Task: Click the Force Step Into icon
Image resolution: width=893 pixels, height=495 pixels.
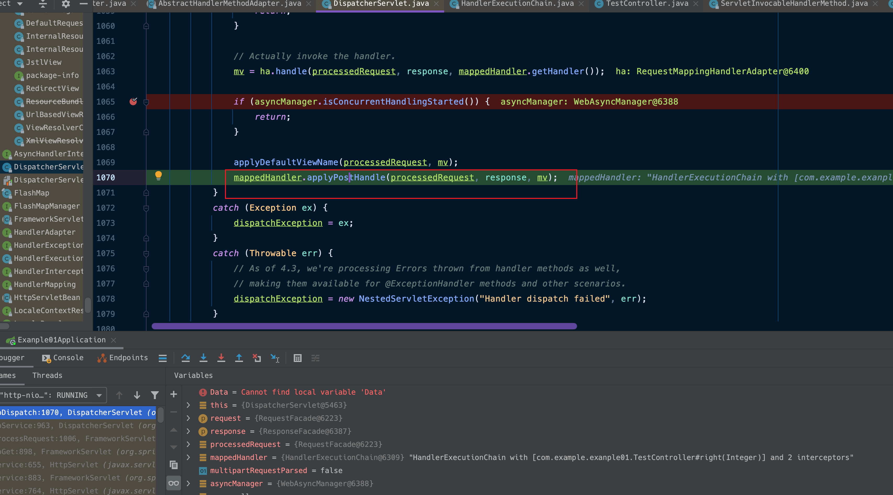Action: 221,358
